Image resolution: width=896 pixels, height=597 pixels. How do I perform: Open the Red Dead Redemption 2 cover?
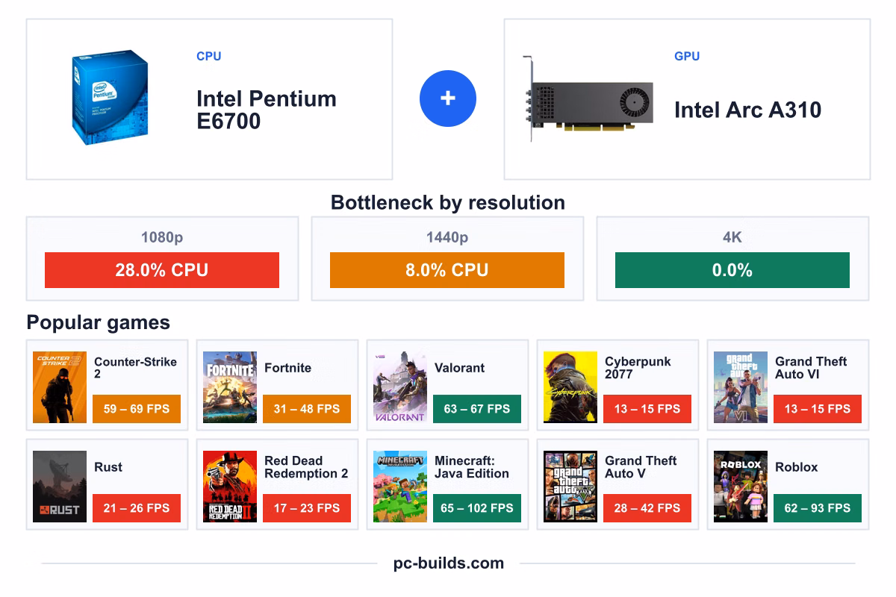(230, 487)
